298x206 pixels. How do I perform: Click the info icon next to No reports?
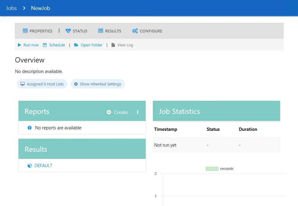click(30, 128)
